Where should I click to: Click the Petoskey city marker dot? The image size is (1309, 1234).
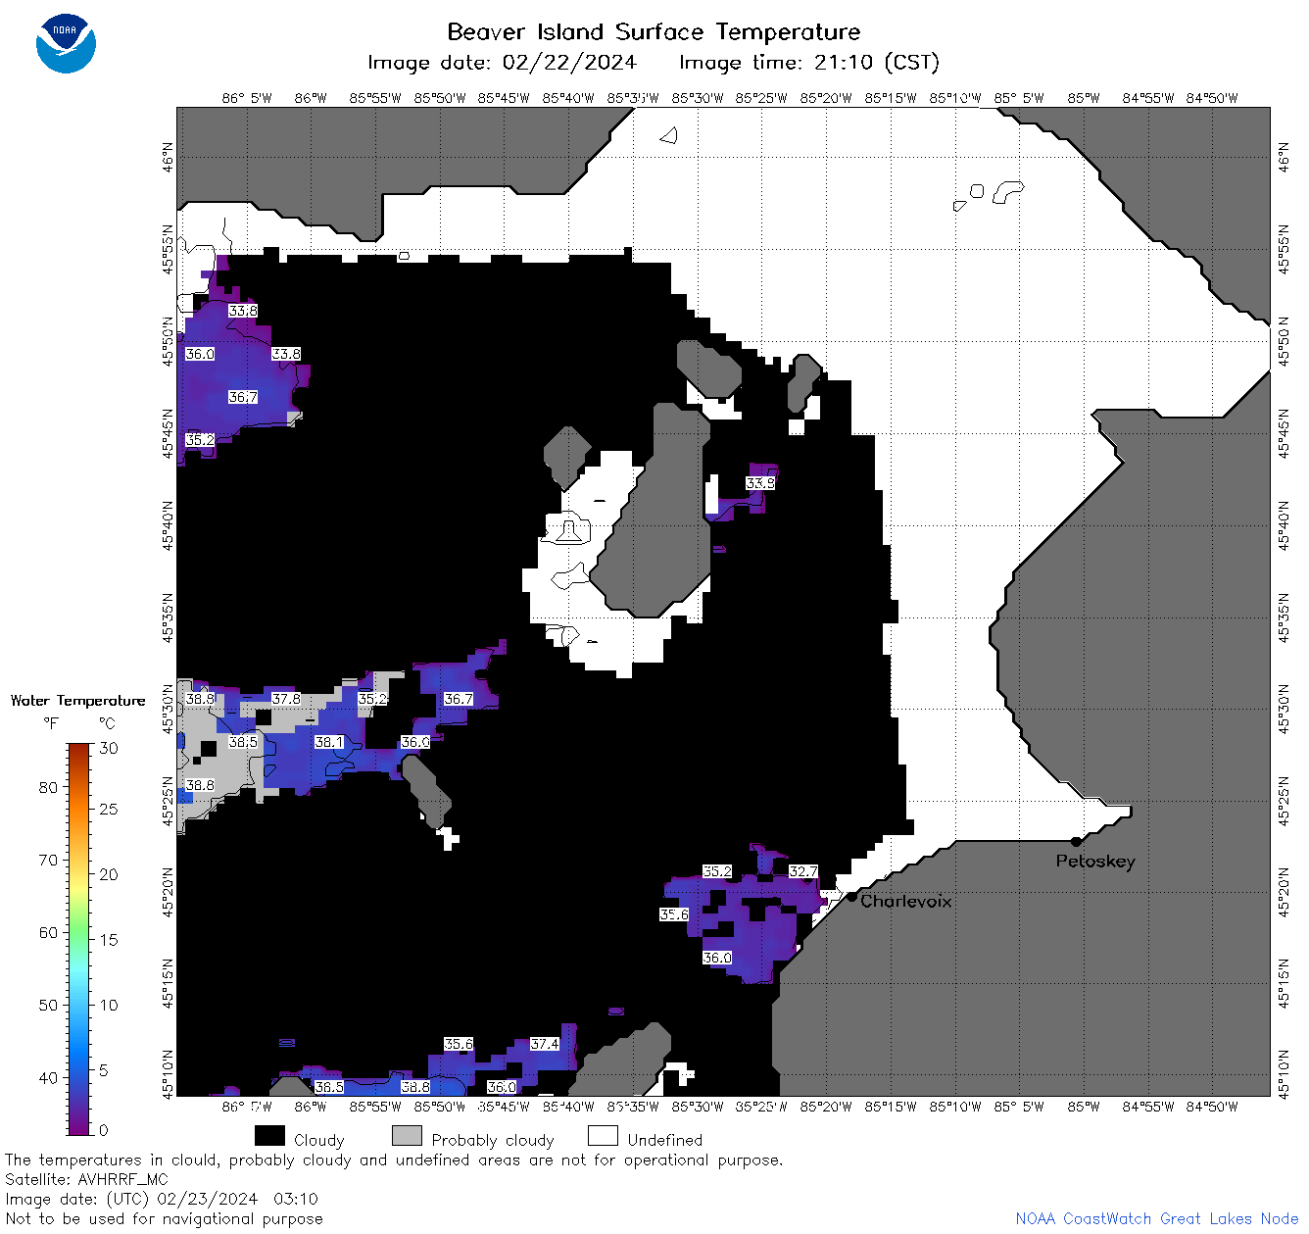[x=1076, y=841]
